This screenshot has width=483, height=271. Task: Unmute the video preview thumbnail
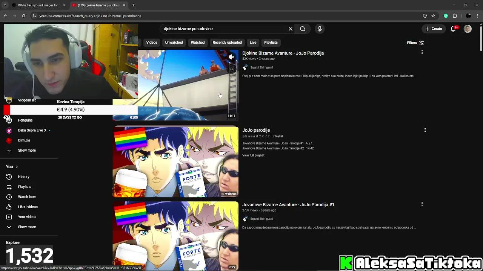point(232,57)
